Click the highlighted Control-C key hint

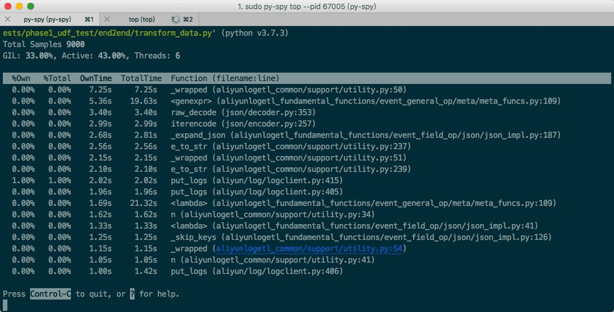point(51,294)
